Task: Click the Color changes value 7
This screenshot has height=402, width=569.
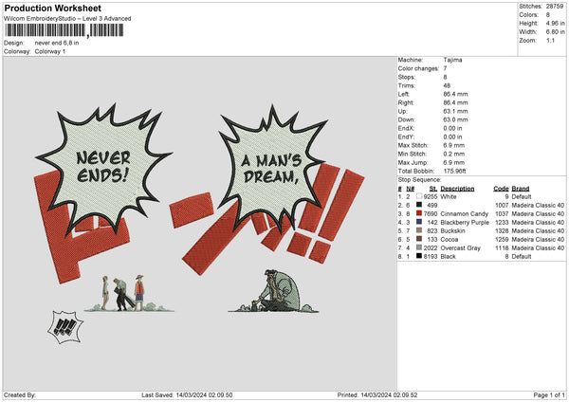Action: pos(446,68)
